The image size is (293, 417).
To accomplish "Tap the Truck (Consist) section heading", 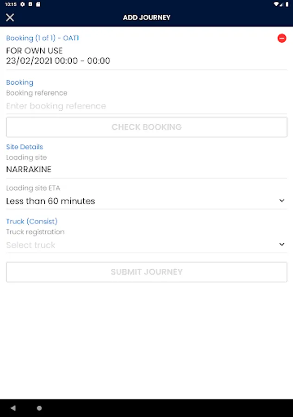I will [32, 221].
